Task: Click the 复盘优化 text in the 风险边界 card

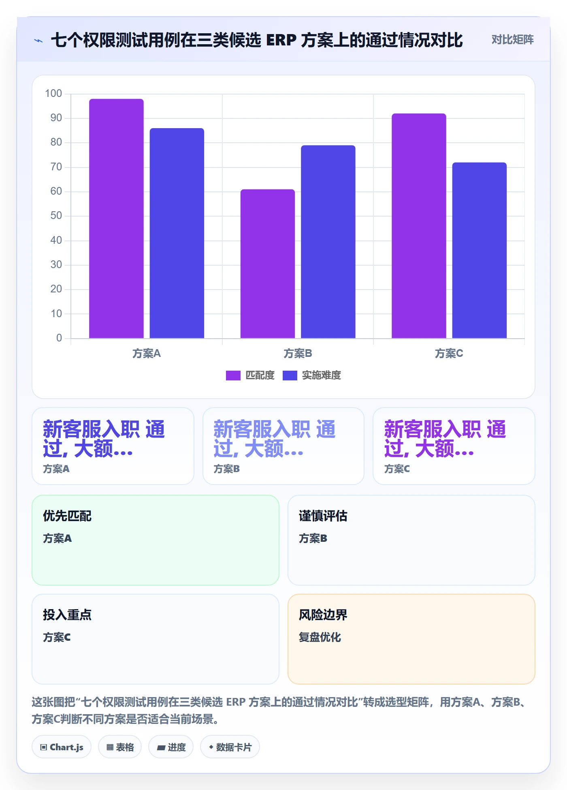Action: point(320,637)
